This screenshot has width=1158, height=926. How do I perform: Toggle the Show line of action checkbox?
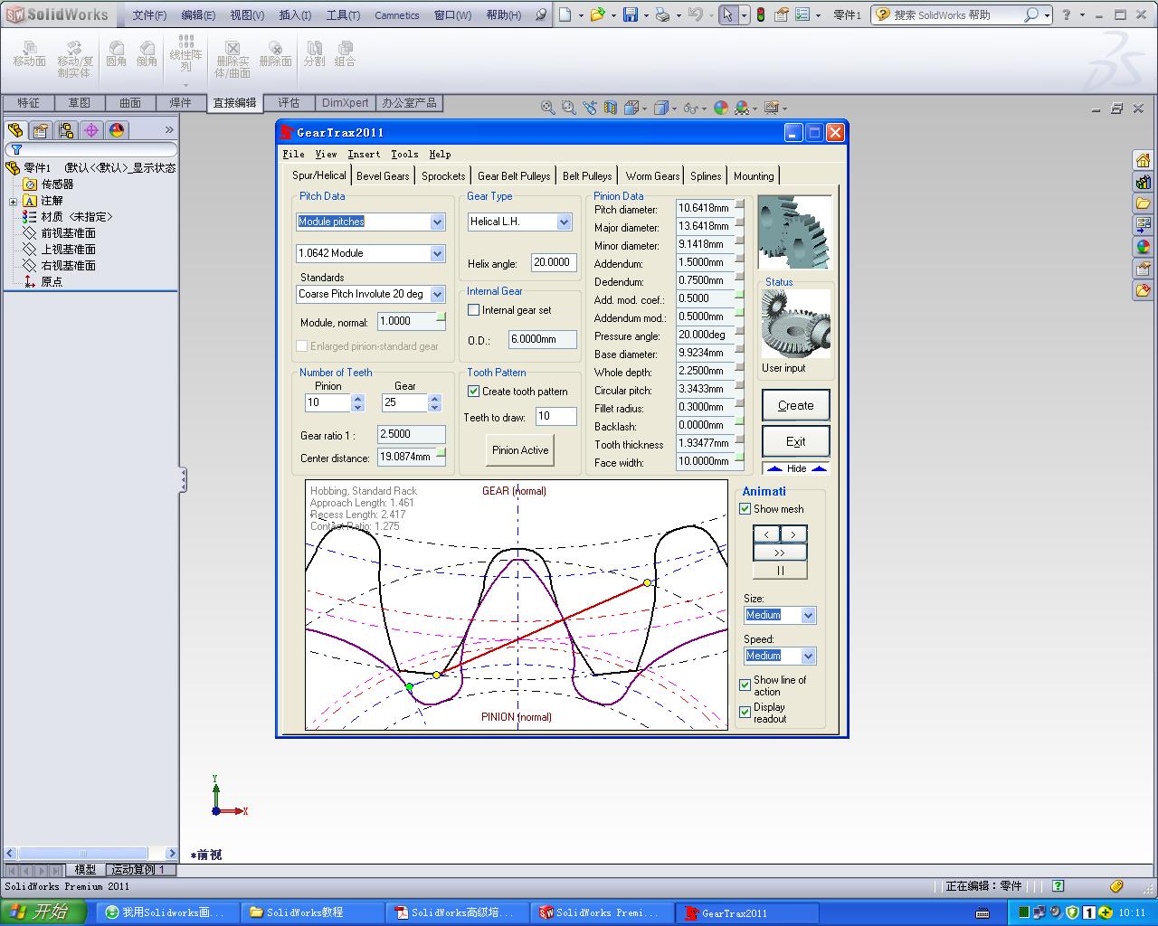pyautogui.click(x=745, y=685)
